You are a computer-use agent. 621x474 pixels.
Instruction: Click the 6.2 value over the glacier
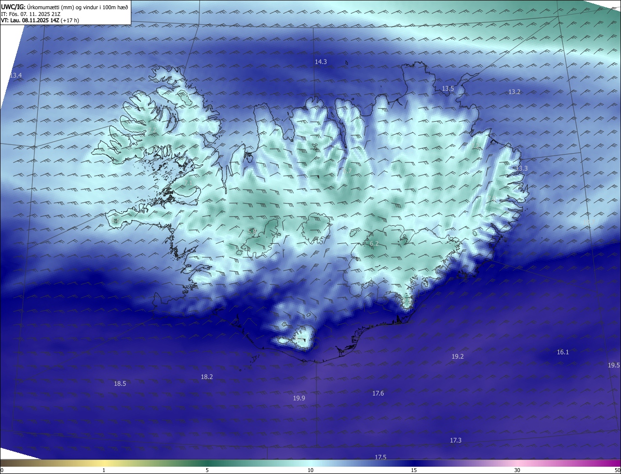(x=374, y=244)
